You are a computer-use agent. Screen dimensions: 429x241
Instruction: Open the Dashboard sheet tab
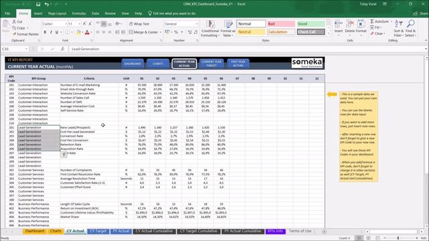35,231
